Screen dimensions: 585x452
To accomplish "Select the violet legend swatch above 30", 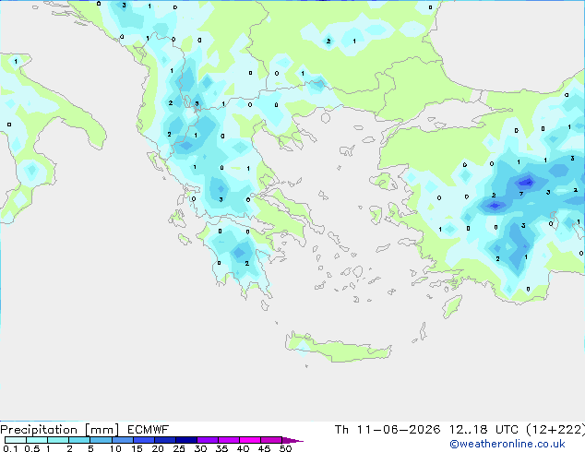I will pos(208,440).
